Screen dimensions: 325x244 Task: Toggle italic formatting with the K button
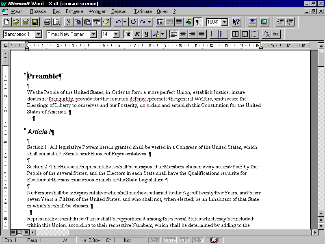point(137,34)
